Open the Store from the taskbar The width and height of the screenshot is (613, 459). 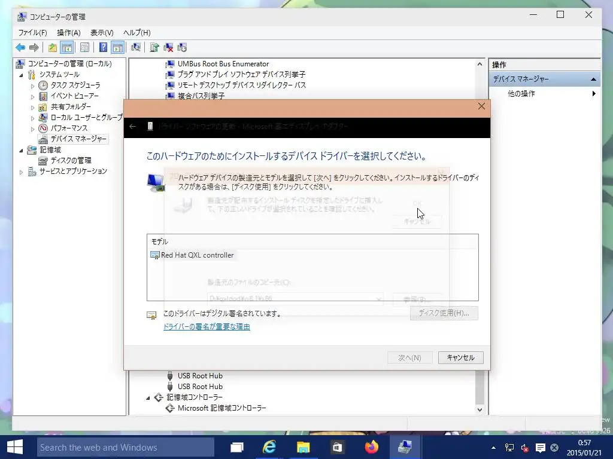coord(337,447)
